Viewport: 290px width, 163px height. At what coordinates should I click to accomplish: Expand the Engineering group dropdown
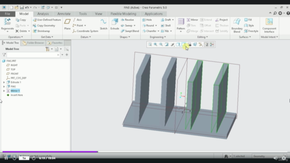[158, 37]
